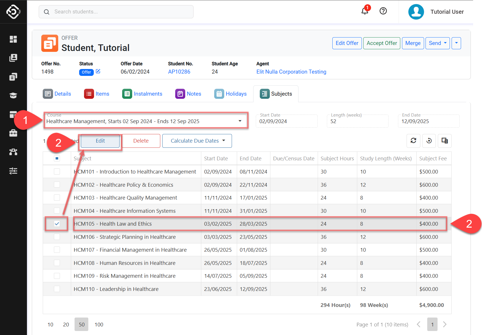Image resolution: width=482 pixels, height=335 pixels.
Task: Click page number 1 button
Action: point(432,324)
